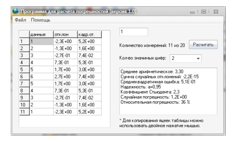This screenshot has width=236, height=142.
Task: Click the Коэффициент Стьюдента: 2,3 line
Action: [x=150, y=92]
